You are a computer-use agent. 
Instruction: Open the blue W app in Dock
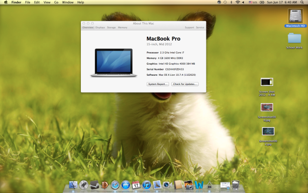tap(199, 185)
